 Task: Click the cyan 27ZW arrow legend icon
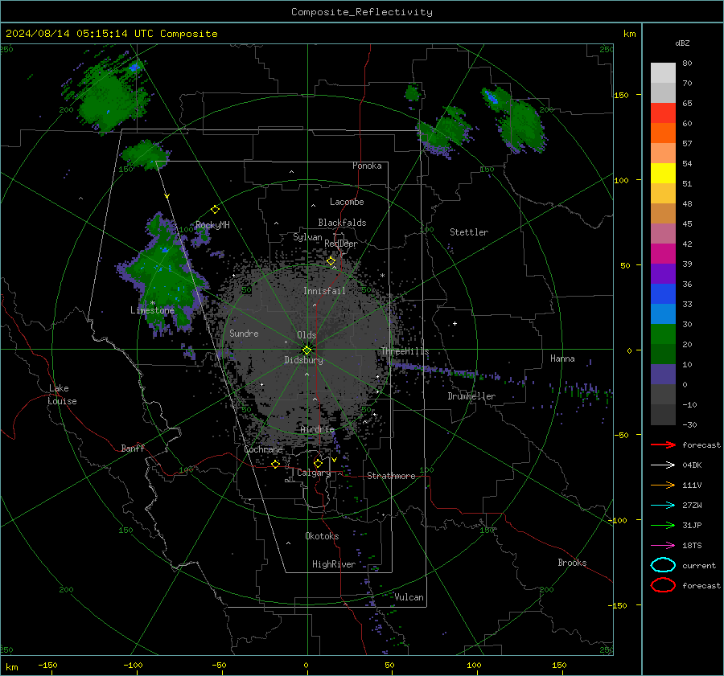pyautogui.click(x=663, y=506)
